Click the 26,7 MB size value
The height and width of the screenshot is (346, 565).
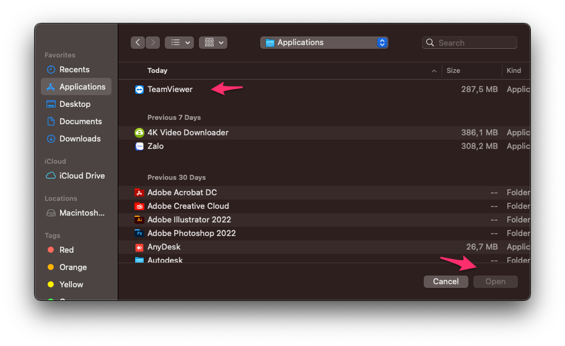[x=482, y=247]
